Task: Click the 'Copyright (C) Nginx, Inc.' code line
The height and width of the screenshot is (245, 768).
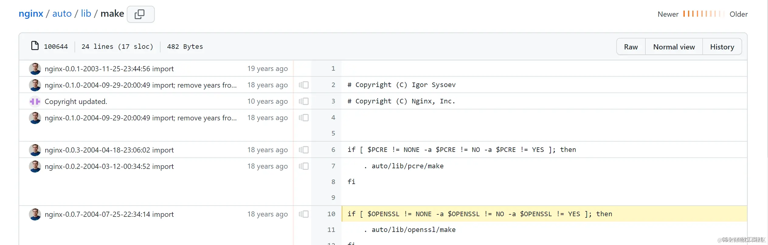Action: tap(401, 101)
